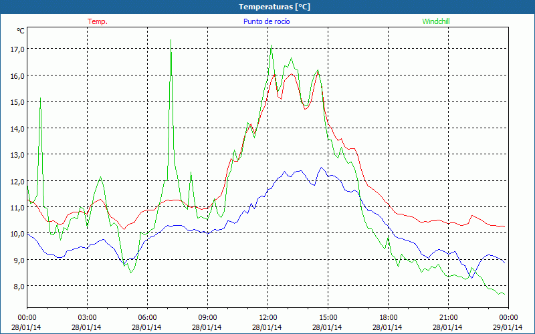Click the 10,0 y-axis value
The image size is (535, 334).
(x=17, y=233)
